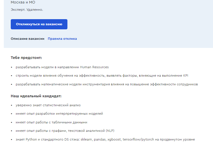Click the "tensorflow/pytorch" text
The width and height of the screenshot is (213, 142).
click(x=138, y=139)
